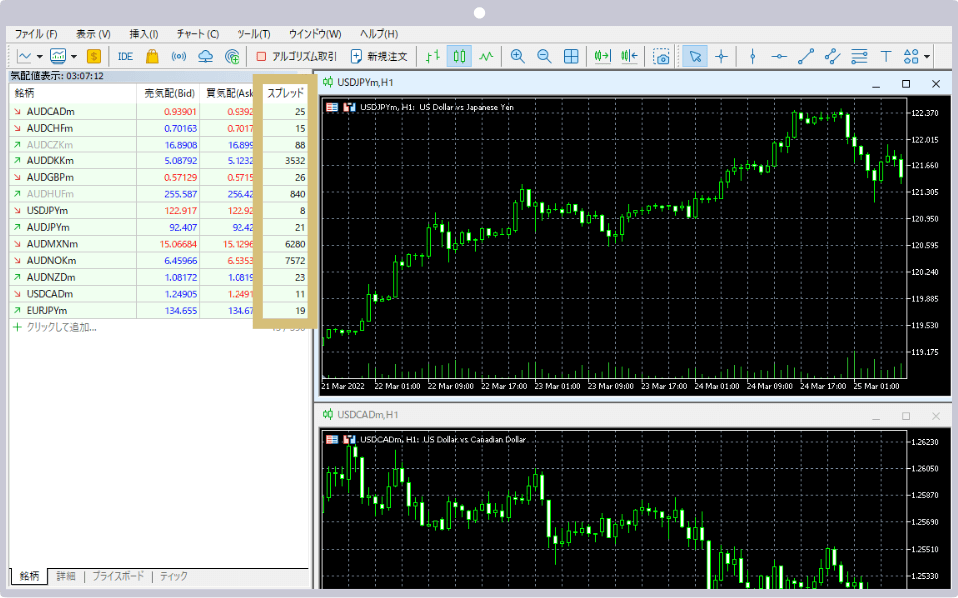
Task: Switch to the プライスボード tab
Action: [118, 576]
